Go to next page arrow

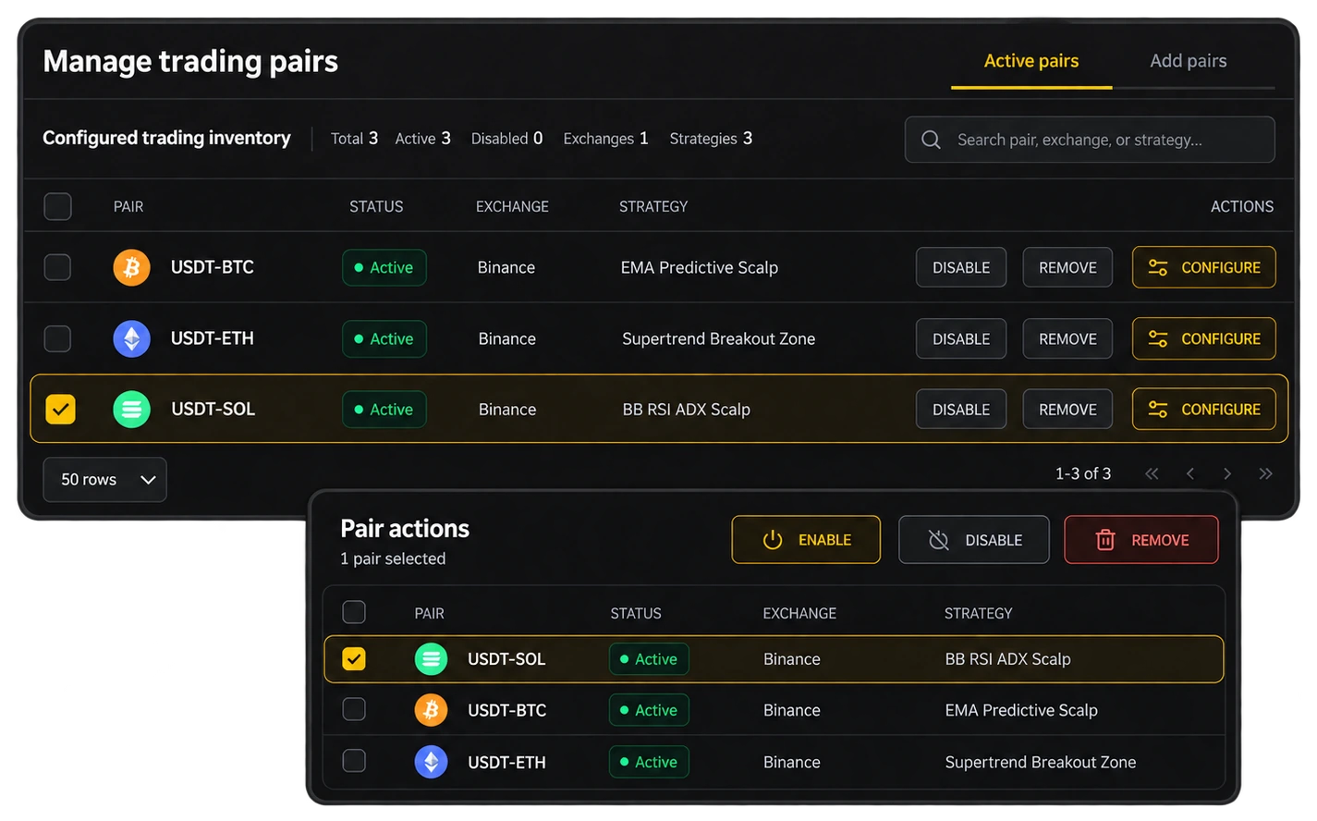(1227, 473)
